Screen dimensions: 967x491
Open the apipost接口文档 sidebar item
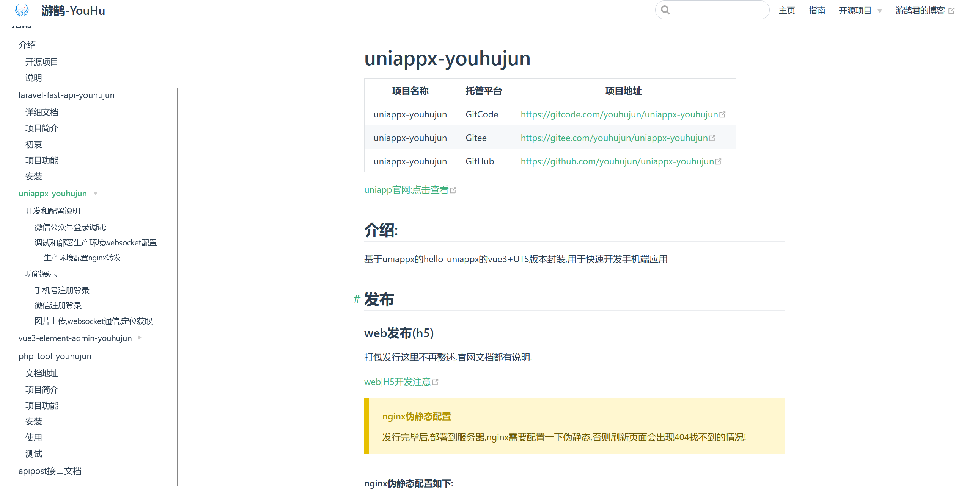click(x=50, y=471)
